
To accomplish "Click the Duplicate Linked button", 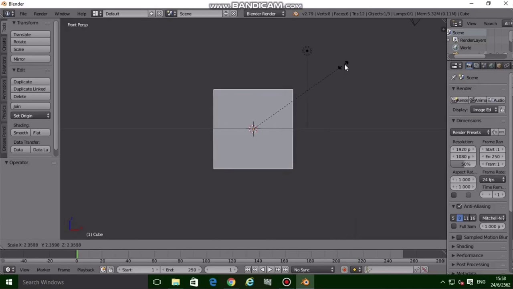I will coord(31,89).
